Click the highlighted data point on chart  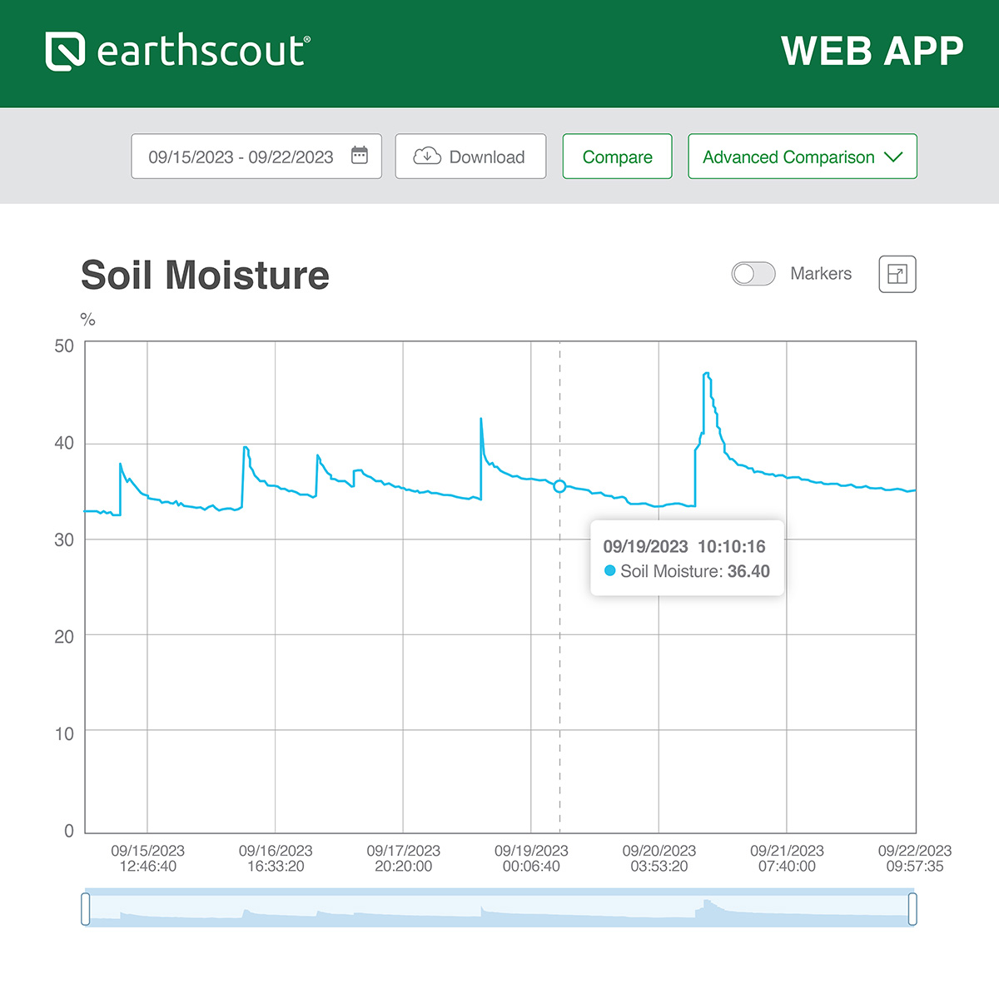pos(559,486)
